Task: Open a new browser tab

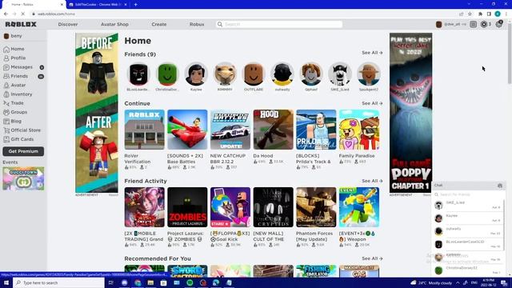Action: click(135, 5)
